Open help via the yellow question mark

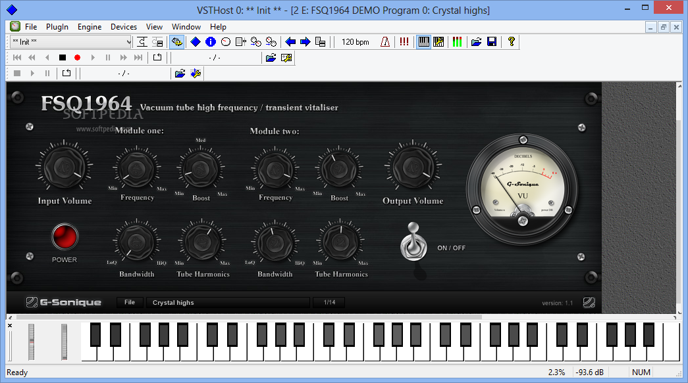511,42
